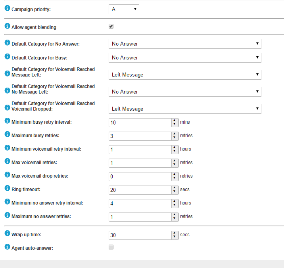The width and height of the screenshot is (284, 268).
Task: Increase Wrap up time with up arrow
Action: pyautogui.click(x=175, y=233)
